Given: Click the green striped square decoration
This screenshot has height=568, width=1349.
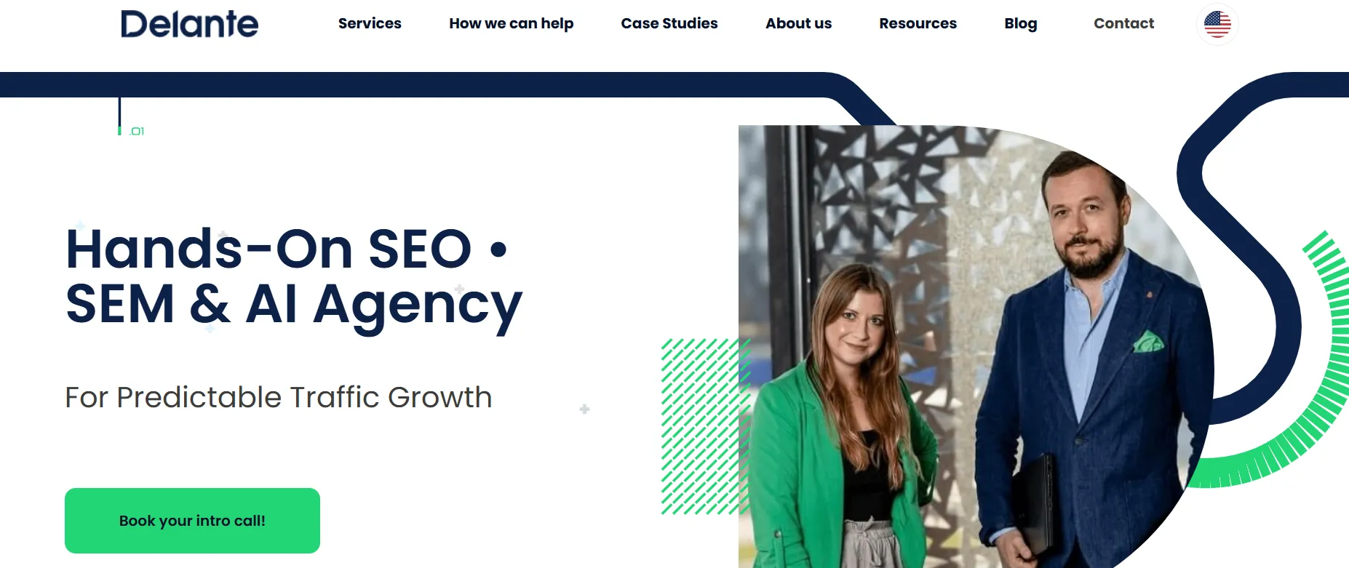Looking at the screenshot, I should pos(705,426).
